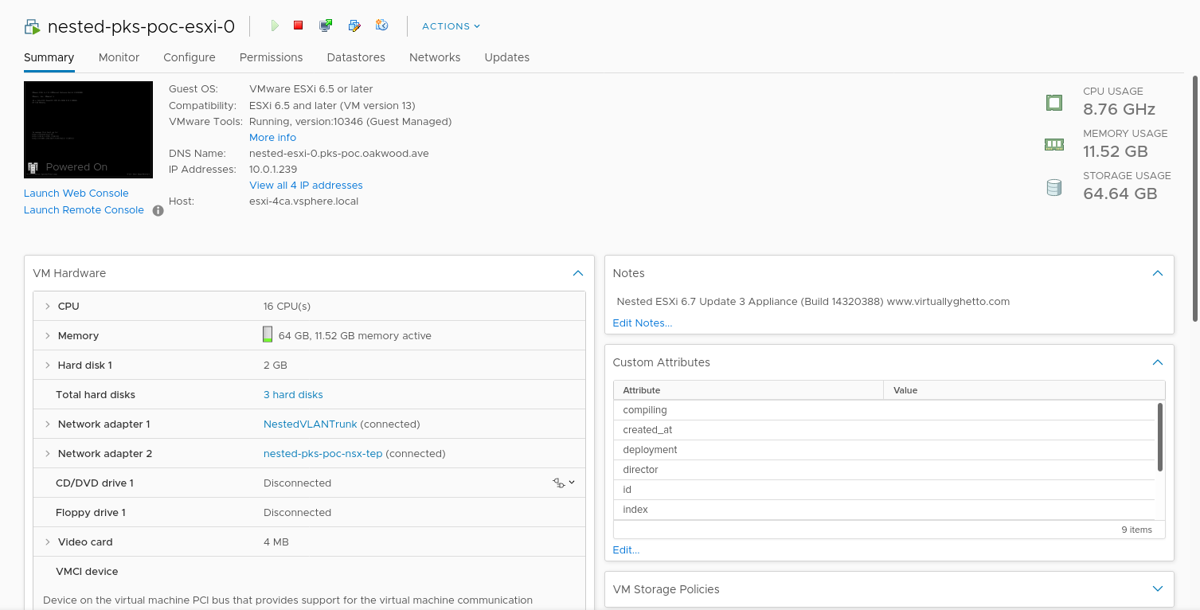Click the Edit... link under Custom Attributes

(626, 550)
